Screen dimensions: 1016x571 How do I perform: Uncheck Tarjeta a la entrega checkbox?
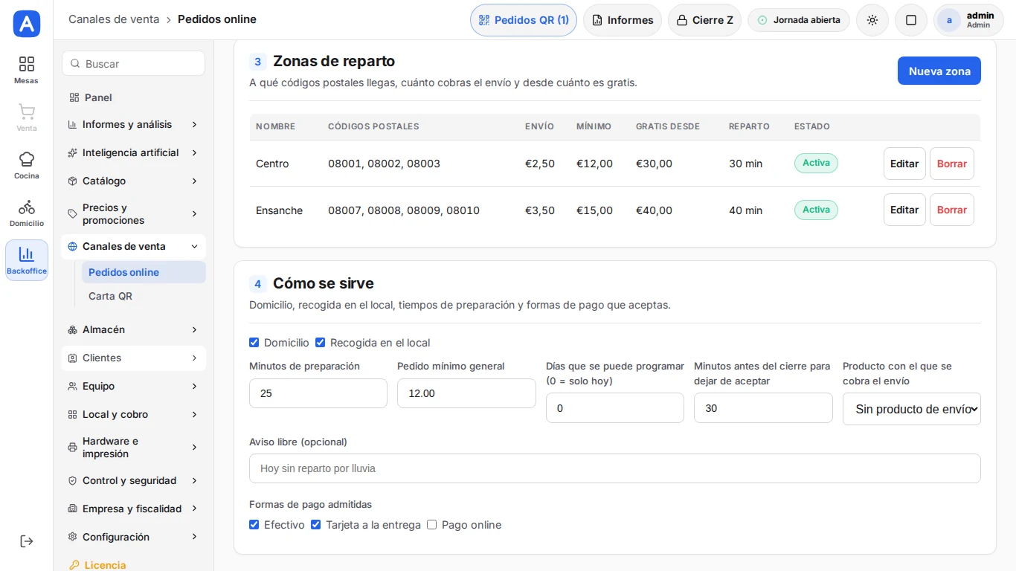tap(316, 525)
